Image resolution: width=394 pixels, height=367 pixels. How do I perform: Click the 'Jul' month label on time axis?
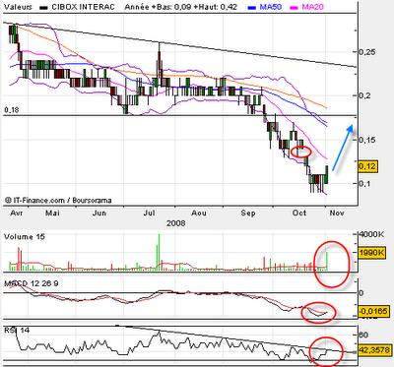point(149,213)
